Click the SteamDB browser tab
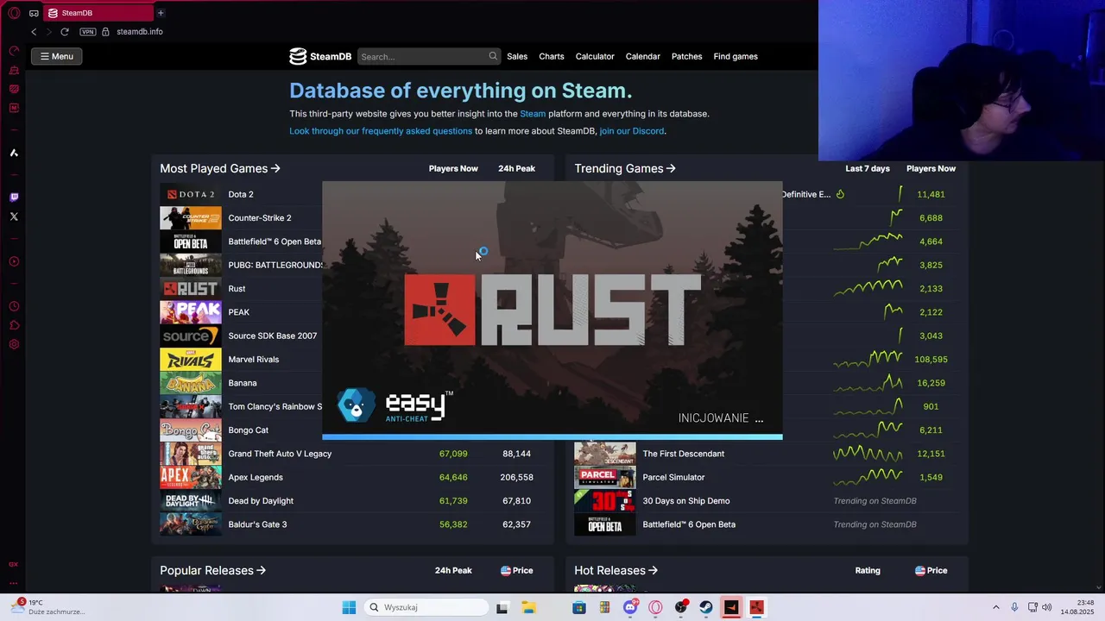 (98, 13)
